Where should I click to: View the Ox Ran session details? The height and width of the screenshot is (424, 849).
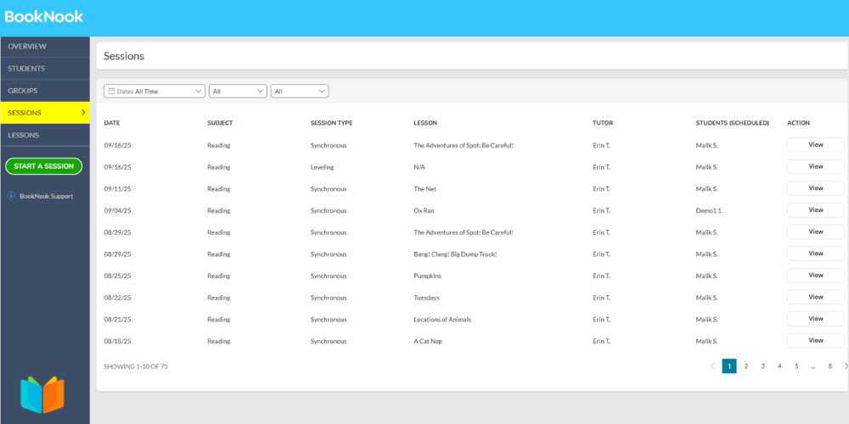[815, 210]
